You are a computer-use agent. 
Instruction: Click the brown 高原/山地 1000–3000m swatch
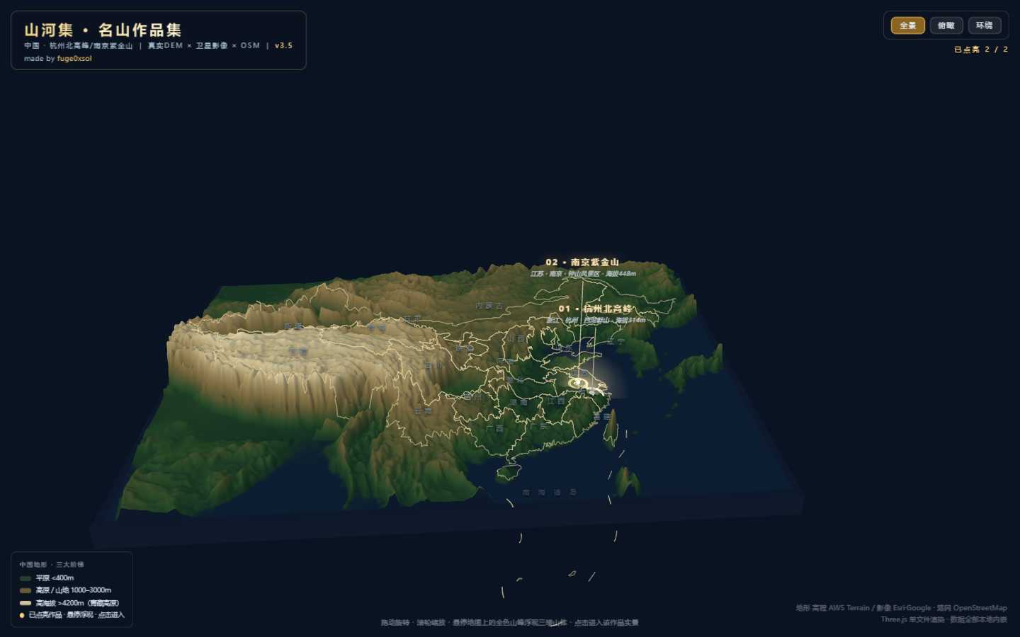coord(25,590)
